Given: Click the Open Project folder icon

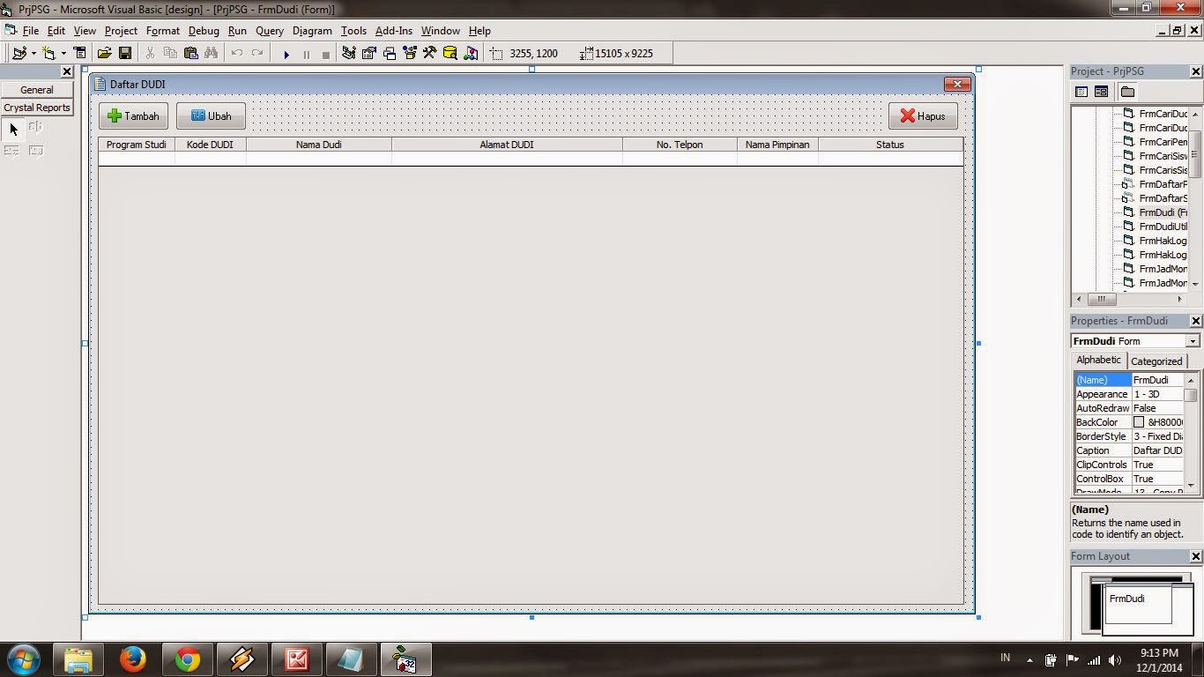Looking at the screenshot, I should 104,53.
